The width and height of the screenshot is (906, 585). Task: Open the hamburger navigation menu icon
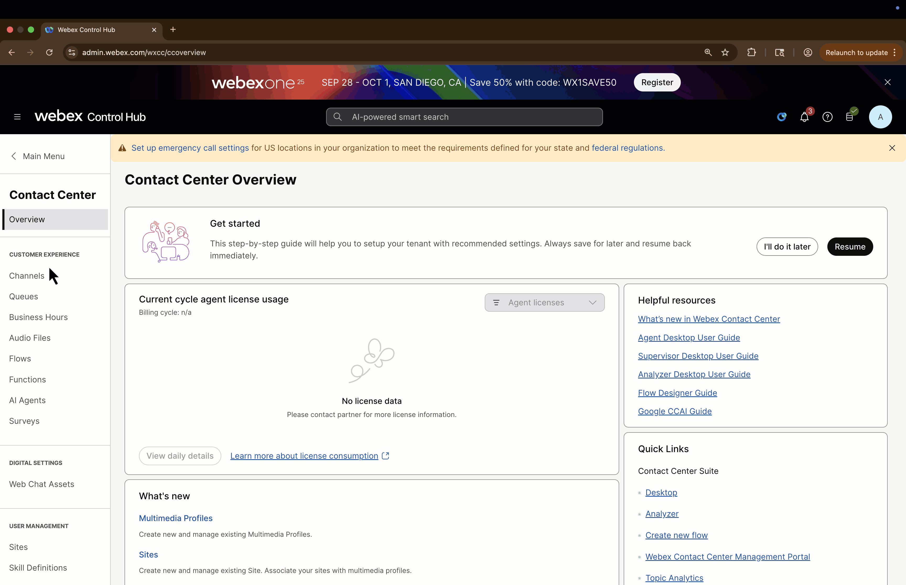(17, 117)
